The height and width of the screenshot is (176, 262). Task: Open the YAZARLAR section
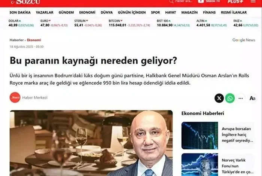(45, 12)
